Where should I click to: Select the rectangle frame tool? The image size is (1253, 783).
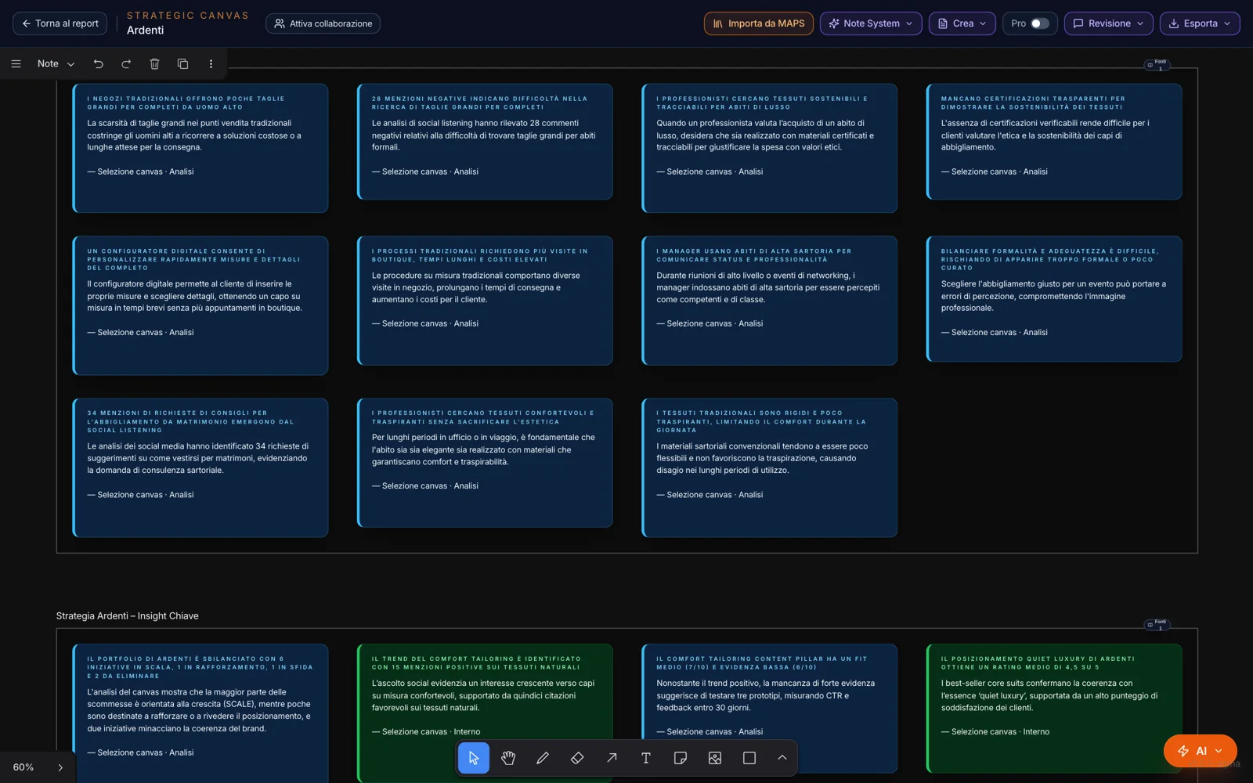749,758
